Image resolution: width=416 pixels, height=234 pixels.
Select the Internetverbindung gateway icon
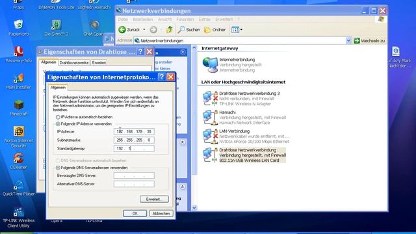[x=211, y=65]
